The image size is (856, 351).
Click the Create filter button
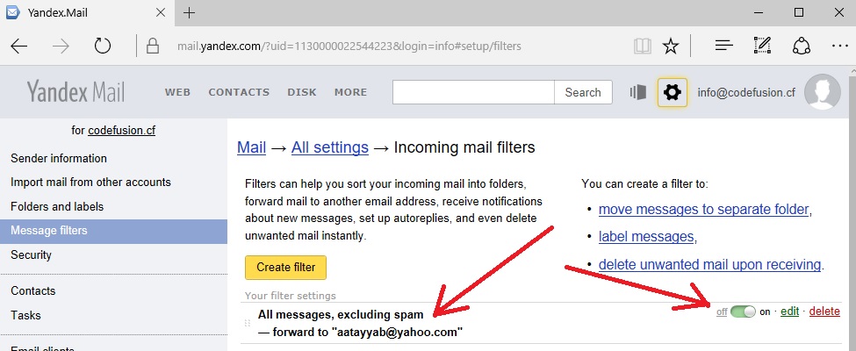pos(285,268)
